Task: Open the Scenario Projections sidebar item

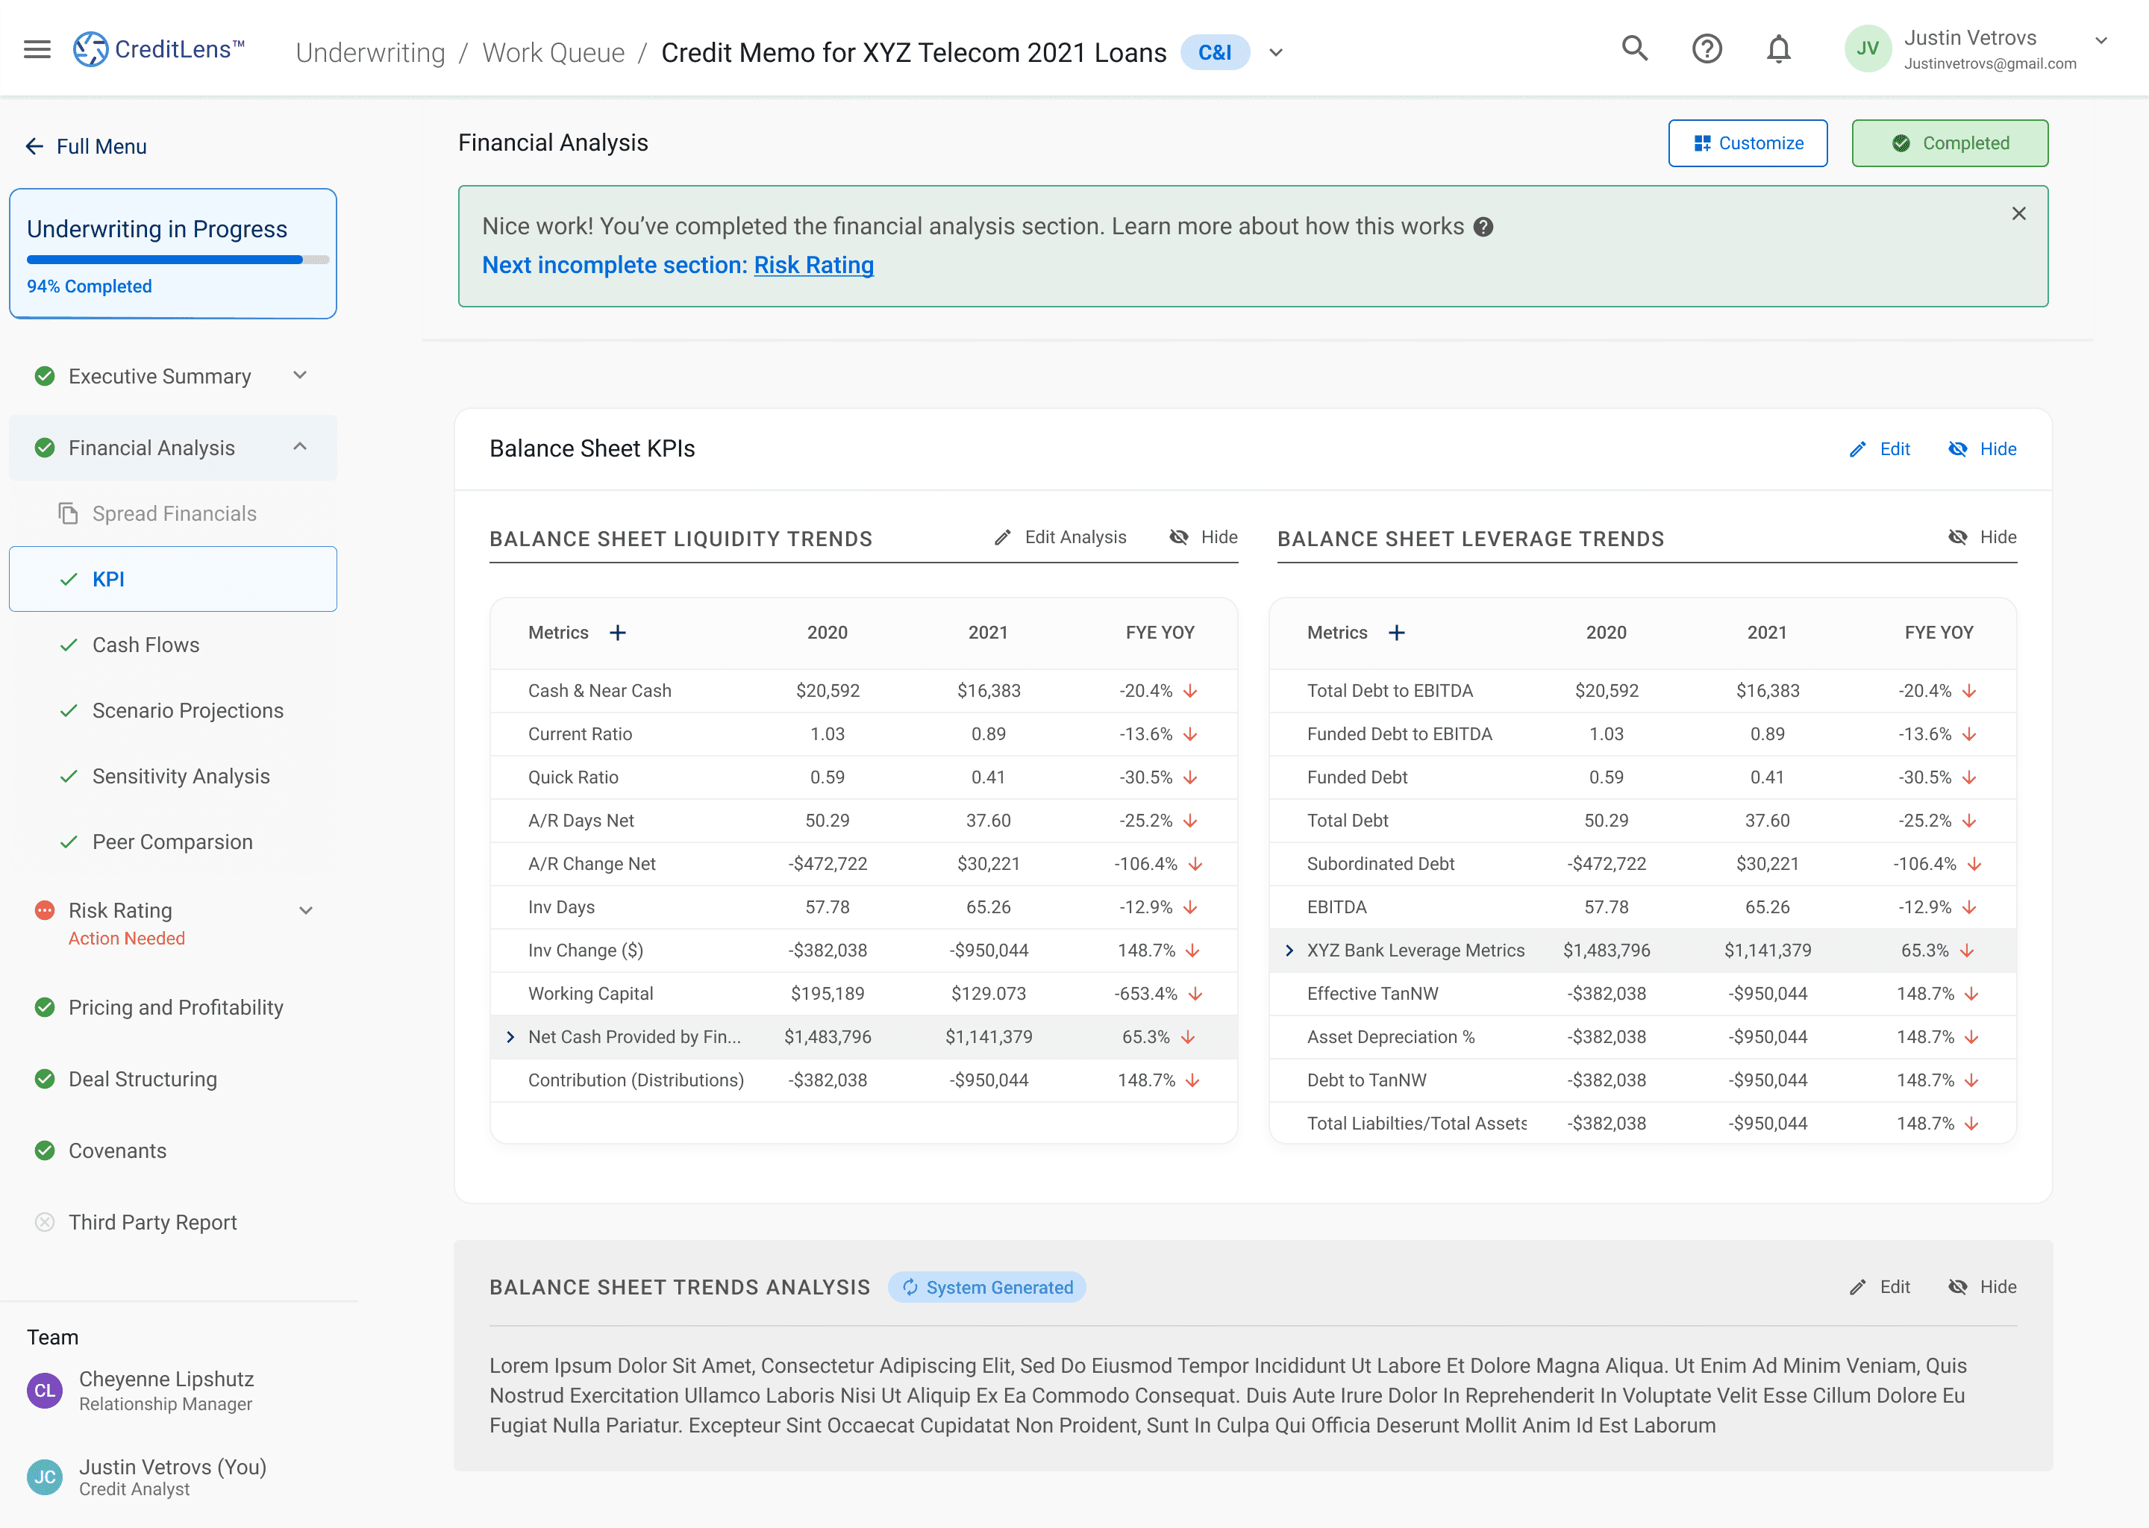Action: coord(187,710)
